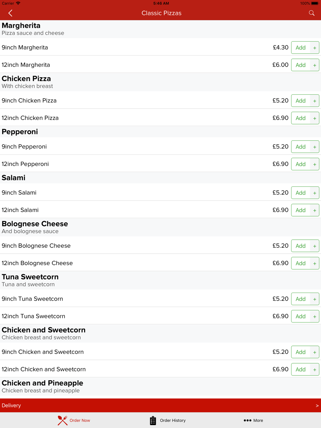Tap the Order History clipboard icon
Screen dimensions: 321x428
click(x=153, y=420)
